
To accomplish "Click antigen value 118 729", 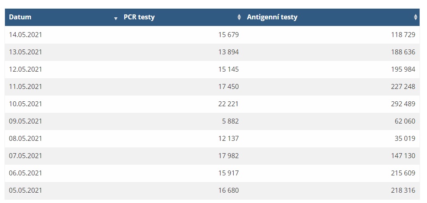I will click(403, 35).
